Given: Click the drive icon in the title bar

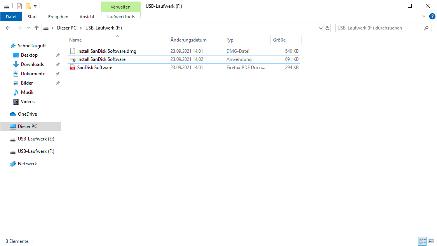Looking at the screenshot, I should pyautogui.click(x=7, y=6).
